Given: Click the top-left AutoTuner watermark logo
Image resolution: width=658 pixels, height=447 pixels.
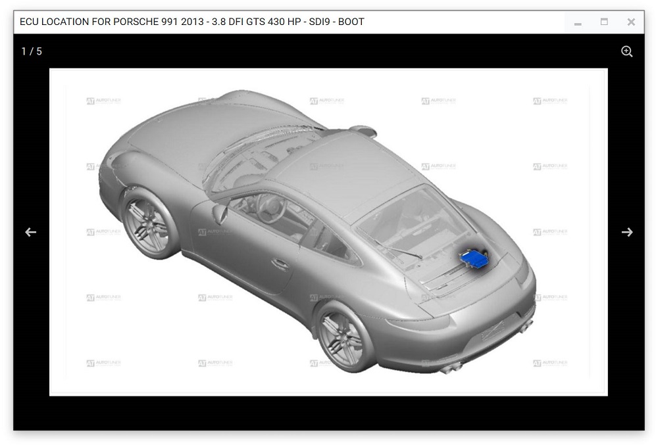Looking at the screenshot, I should [x=103, y=101].
